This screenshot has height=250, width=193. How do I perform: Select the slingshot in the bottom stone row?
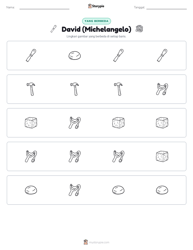click(75, 190)
